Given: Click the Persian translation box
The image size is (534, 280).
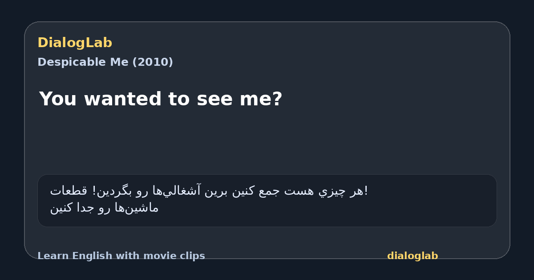Looking at the screenshot, I should 267,200.
